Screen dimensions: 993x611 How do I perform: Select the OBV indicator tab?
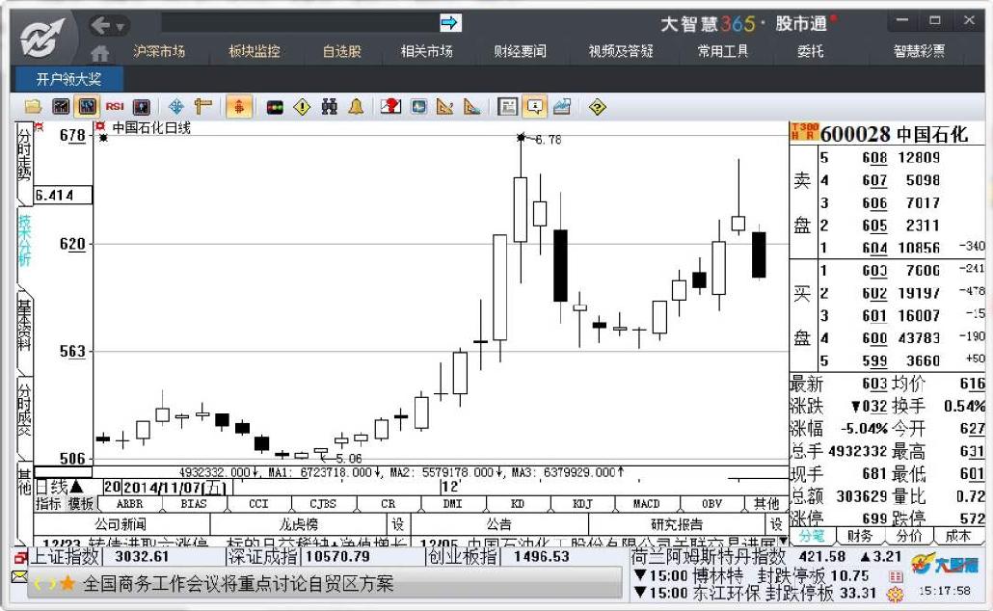pyautogui.click(x=711, y=504)
